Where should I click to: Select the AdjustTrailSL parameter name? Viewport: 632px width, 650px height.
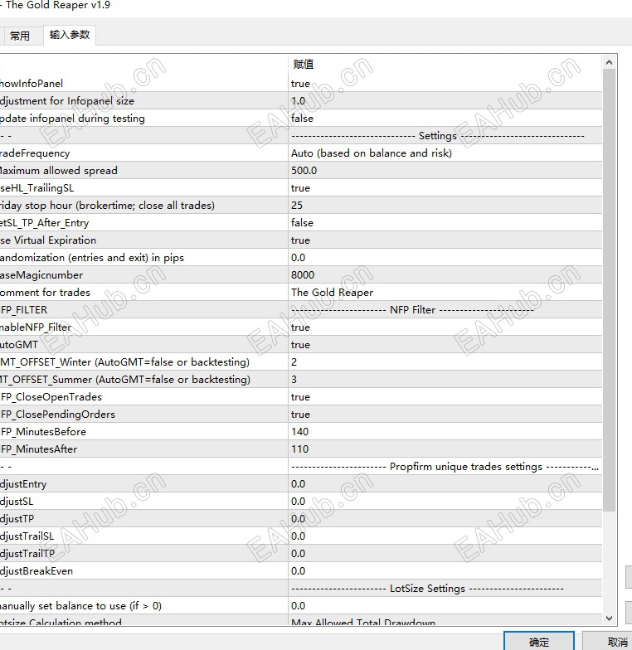point(27,536)
